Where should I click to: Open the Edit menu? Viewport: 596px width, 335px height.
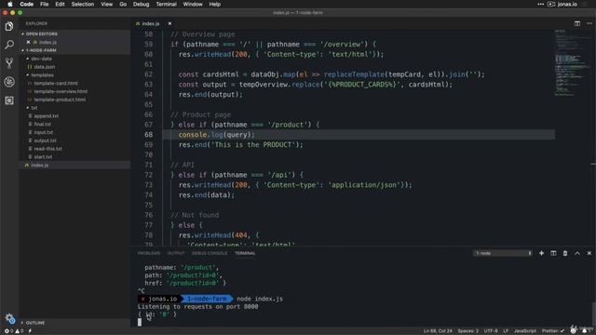60,4
